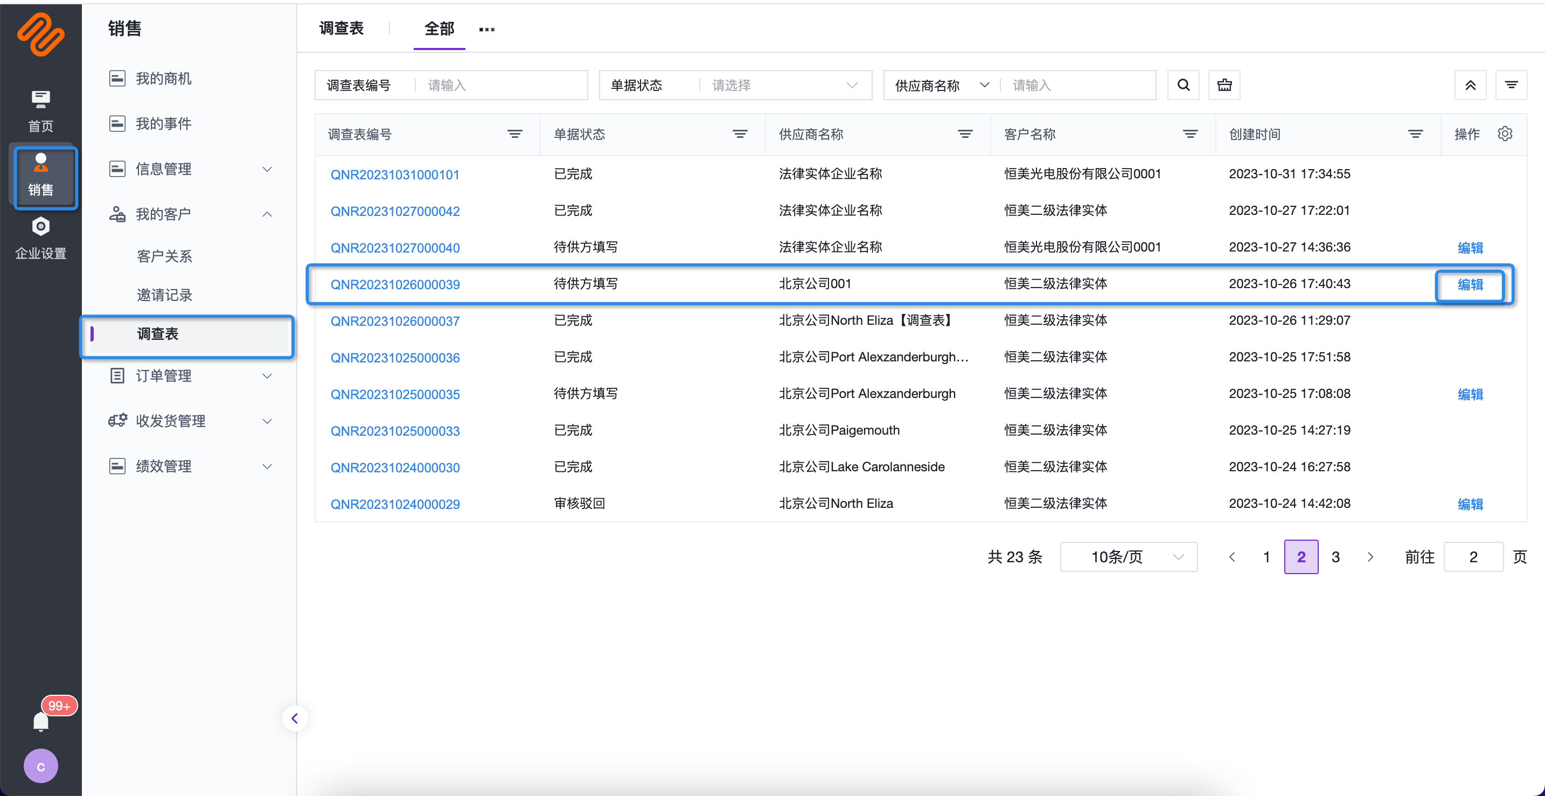Screen dimensions: 1545x796
Task: Click 恒美光电股份有限公司0001 in first row
Action: pyautogui.click(x=1083, y=174)
